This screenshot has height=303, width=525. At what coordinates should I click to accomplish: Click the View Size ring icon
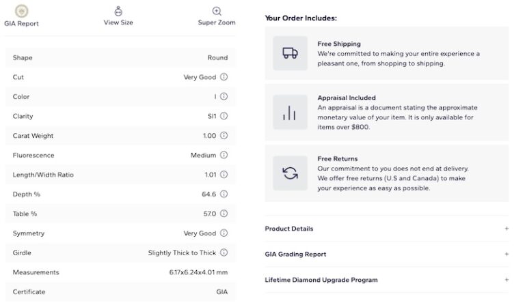click(x=118, y=11)
